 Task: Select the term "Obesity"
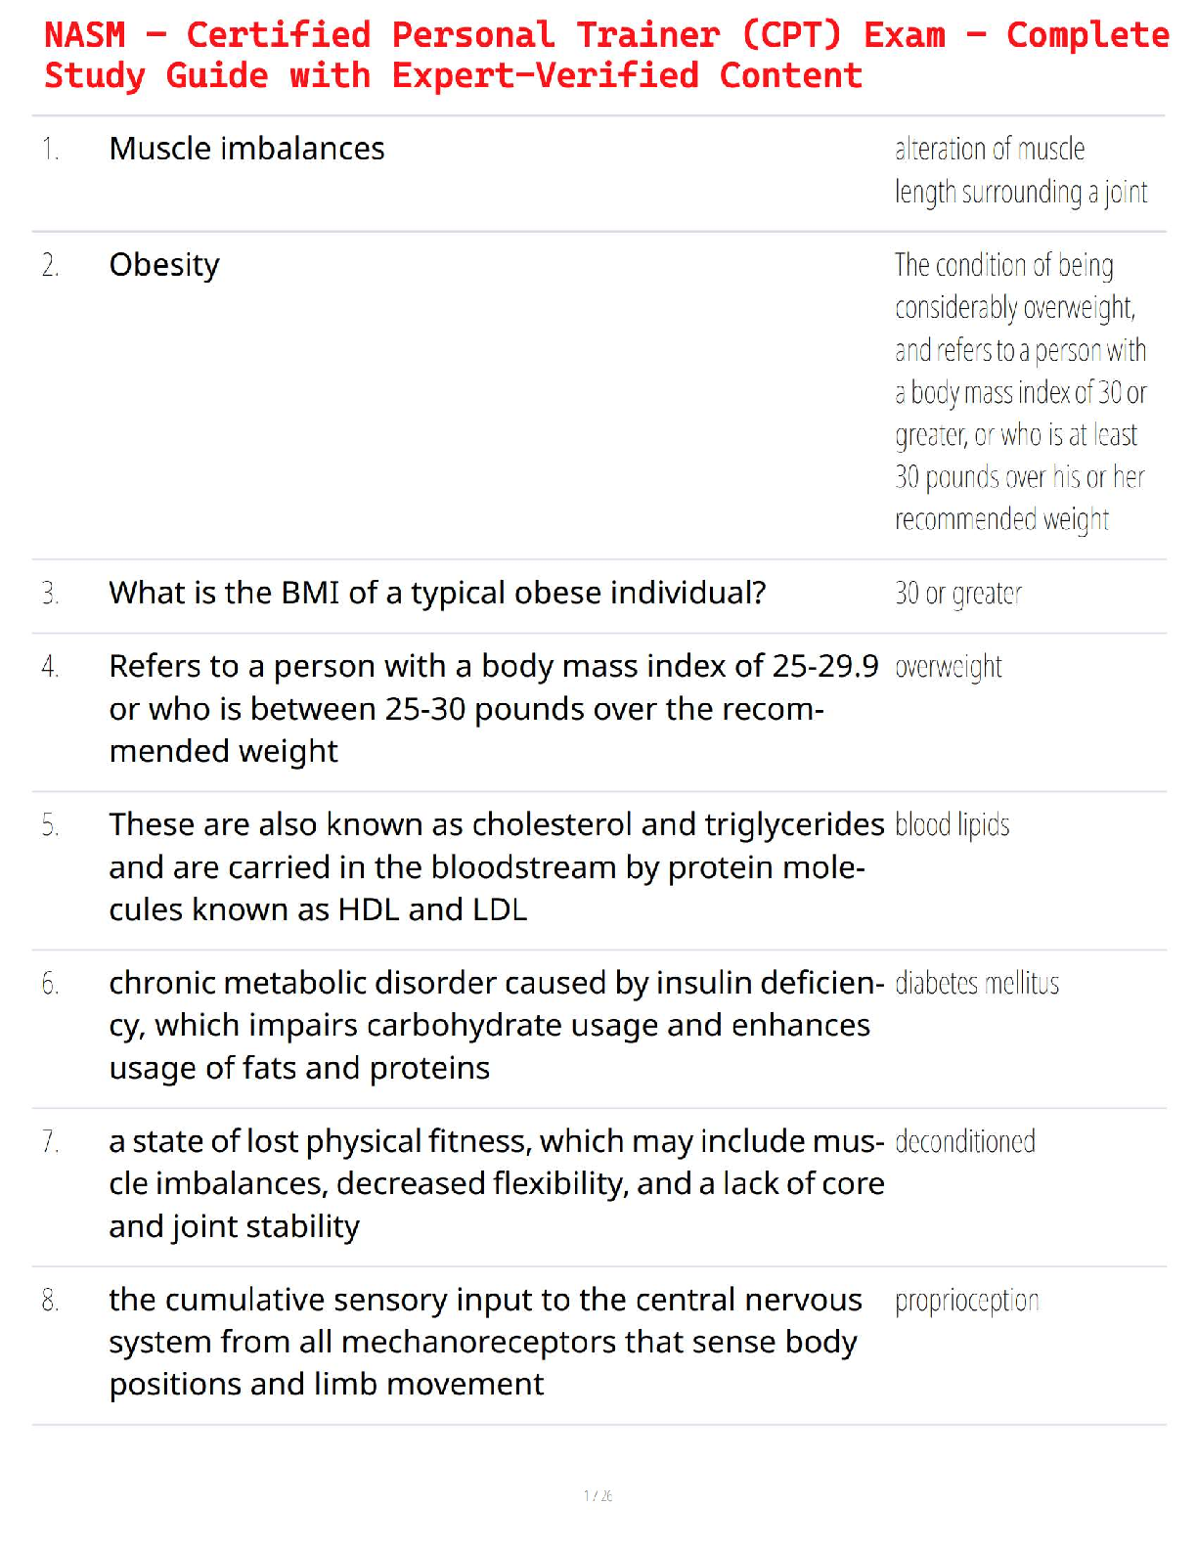pos(164,265)
